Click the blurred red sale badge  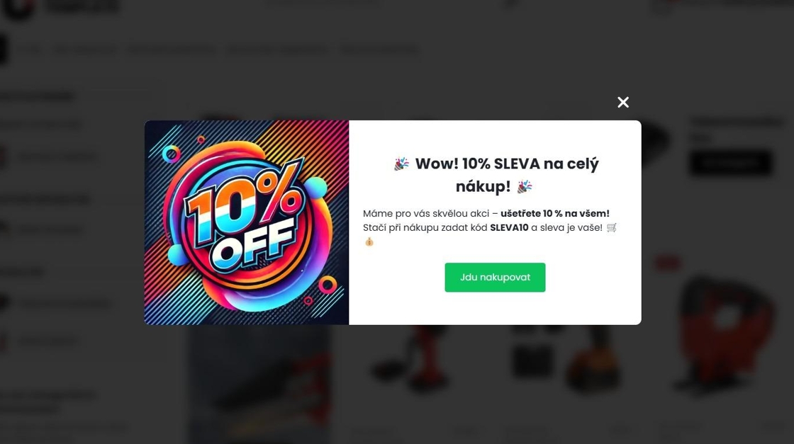(x=667, y=263)
